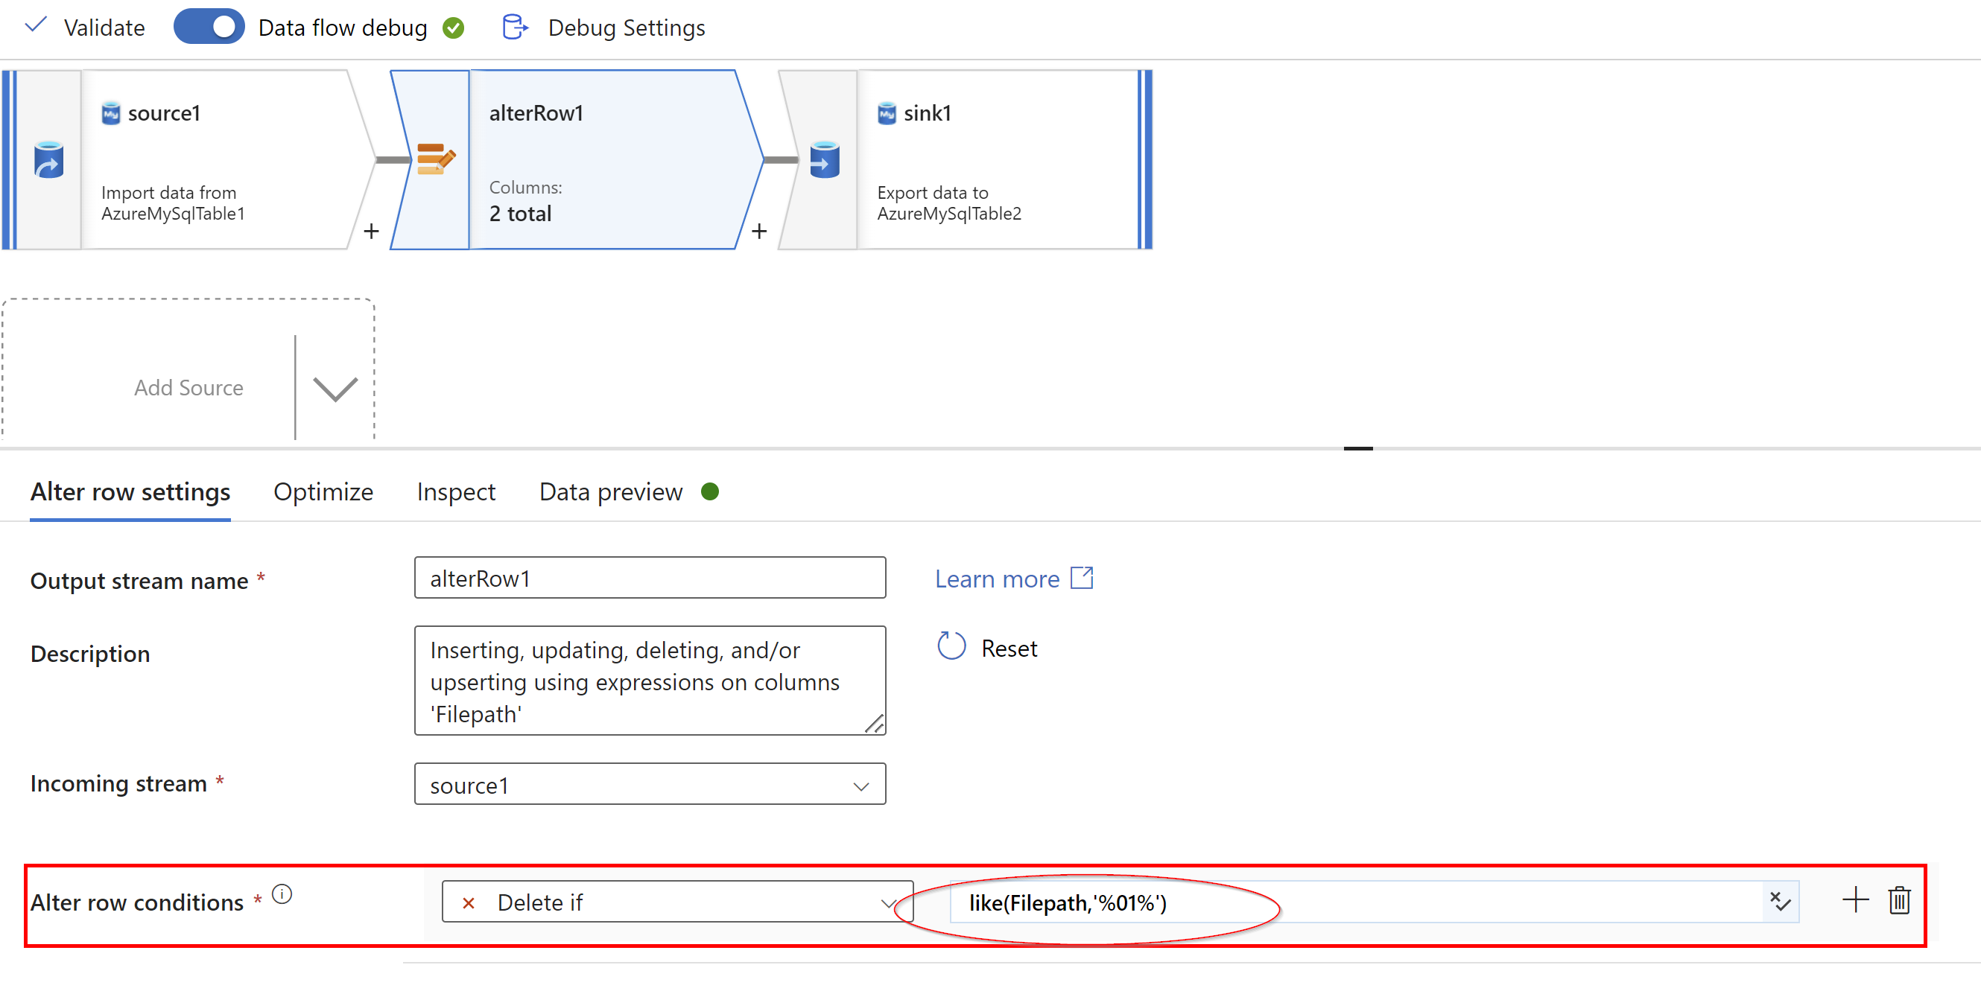The width and height of the screenshot is (1981, 997).
Task: Add new alter row condition with plus icon
Action: [x=1855, y=900]
